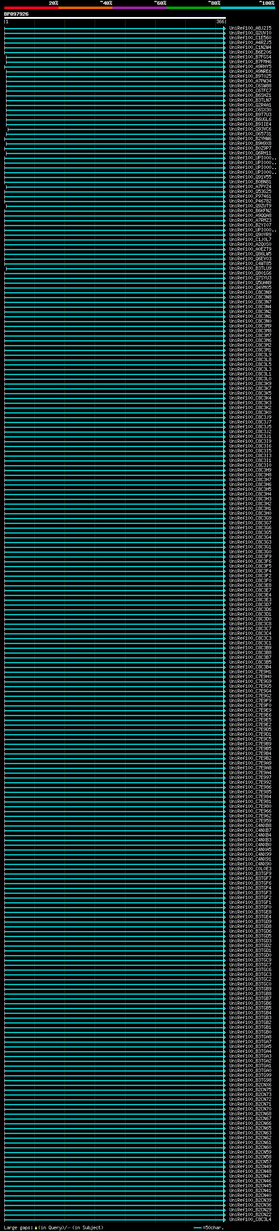Select the UniRef100_C8C3M9 label
Screen dimensions: 279x1231
pyautogui.click(x=250, y=326)
